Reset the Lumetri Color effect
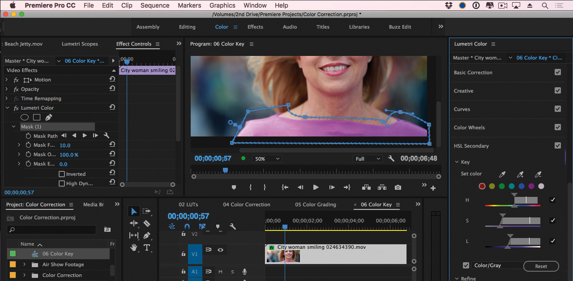573x281 pixels. (112, 108)
